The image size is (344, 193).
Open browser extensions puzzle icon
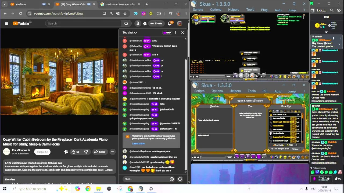(x=159, y=13)
